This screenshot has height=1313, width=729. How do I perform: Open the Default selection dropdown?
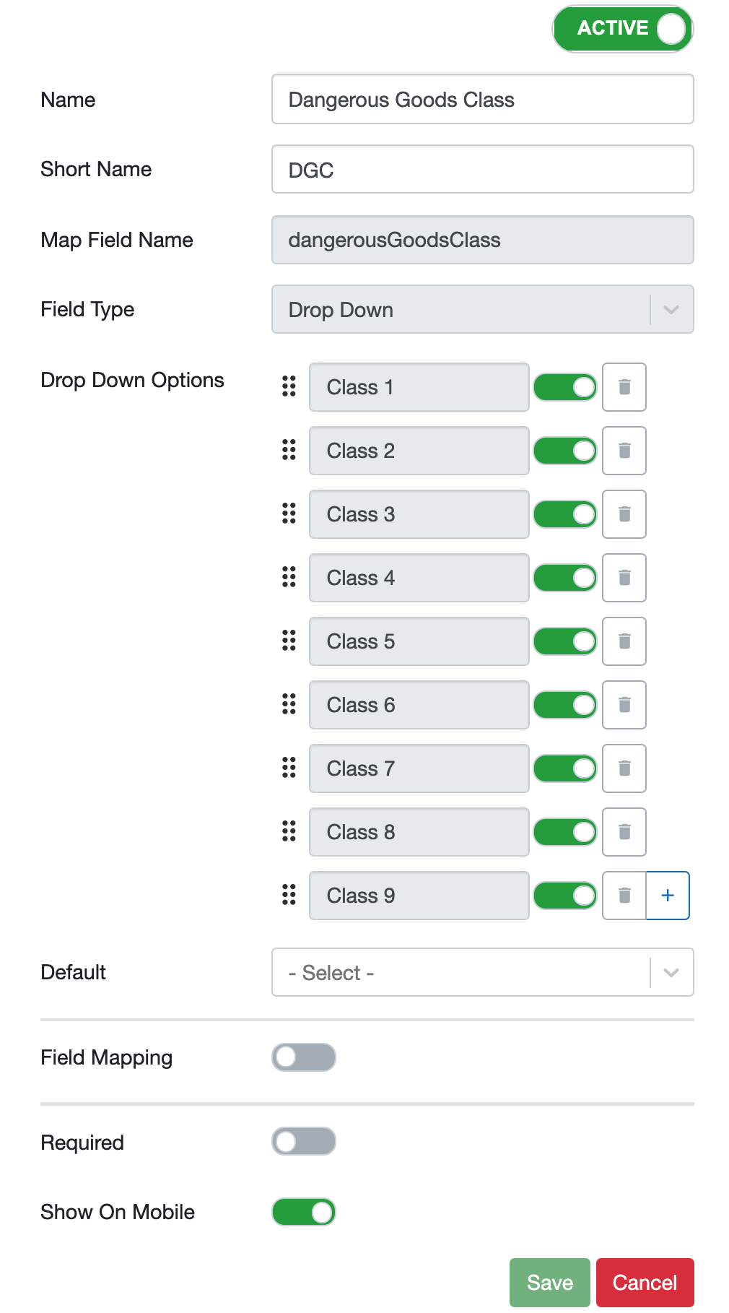click(x=670, y=972)
